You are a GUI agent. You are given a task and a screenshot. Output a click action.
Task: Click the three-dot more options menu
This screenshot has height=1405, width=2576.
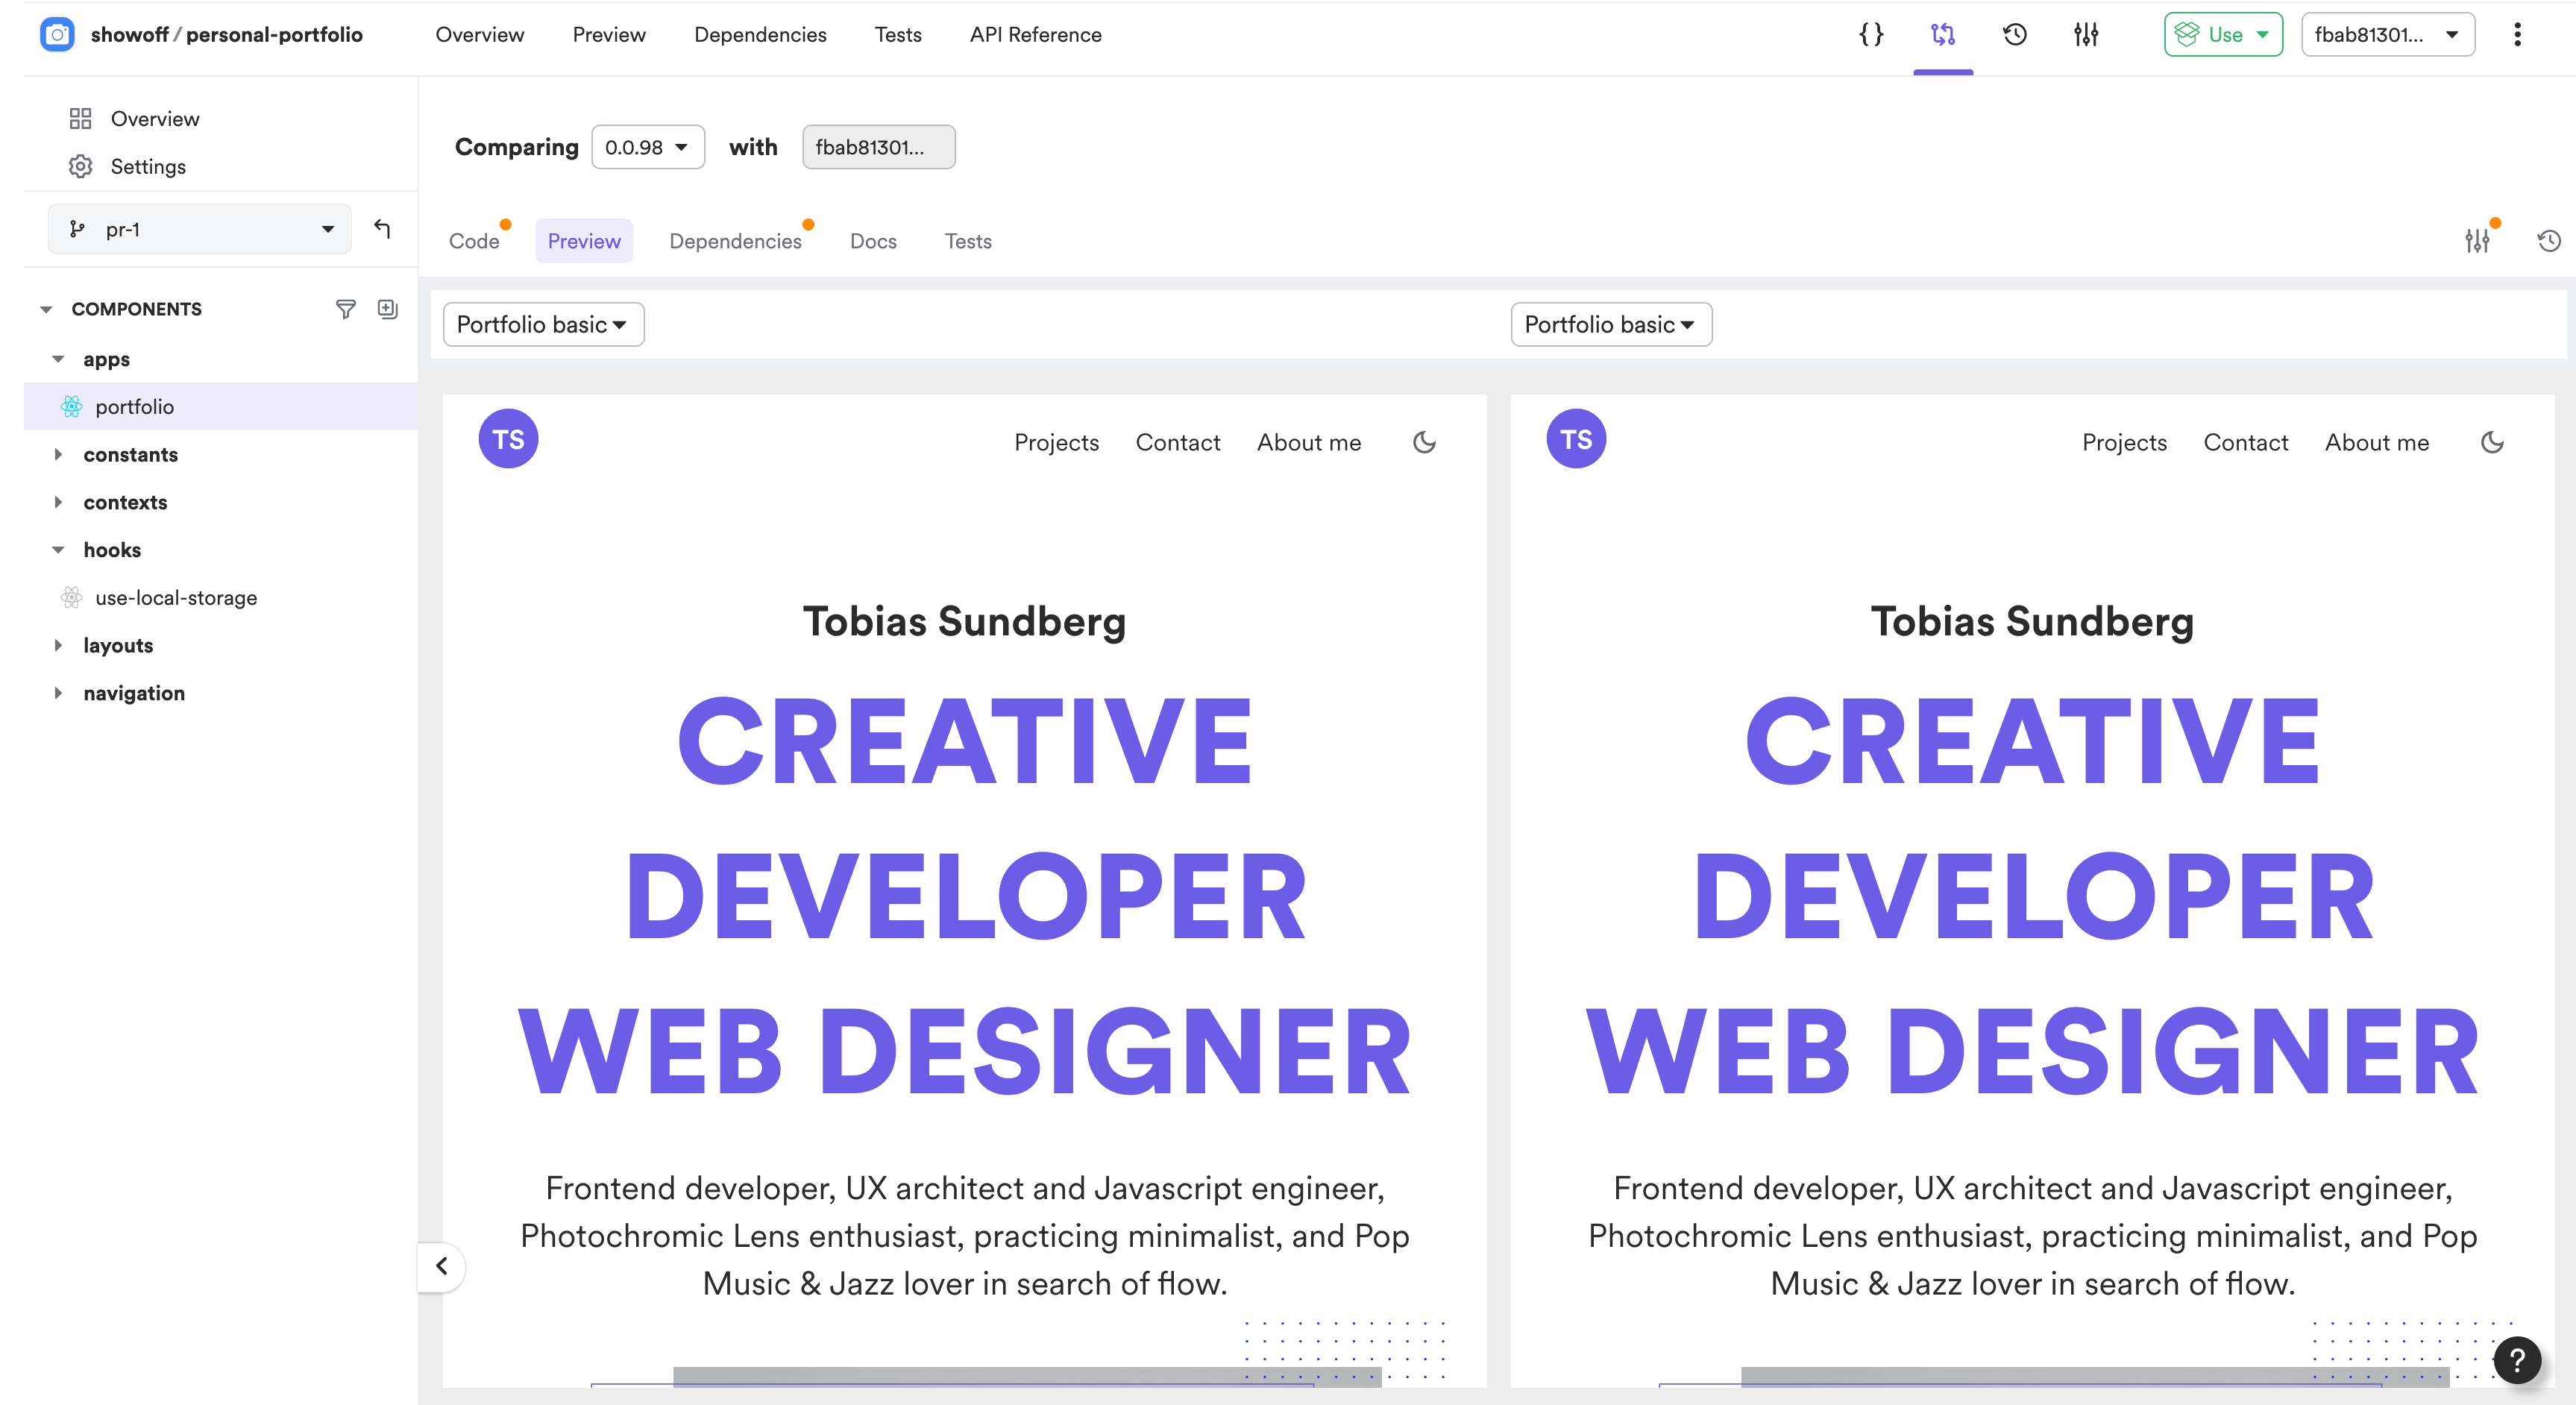click(x=2517, y=34)
